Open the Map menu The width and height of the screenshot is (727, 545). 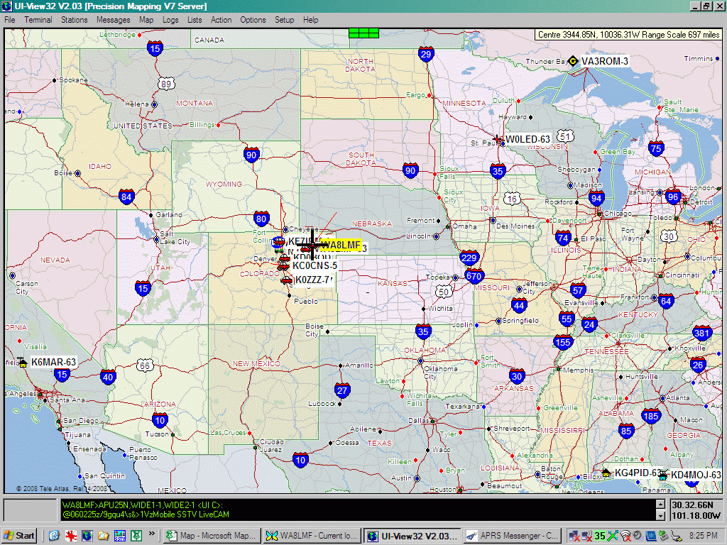tap(146, 20)
